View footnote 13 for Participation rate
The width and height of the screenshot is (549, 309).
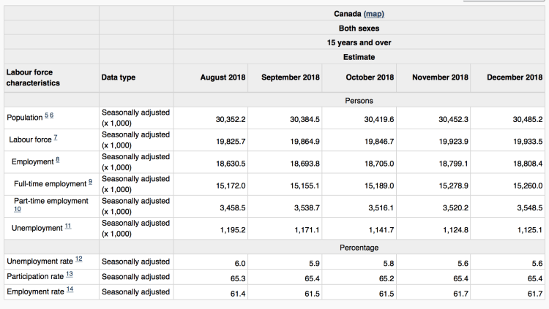click(70, 275)
